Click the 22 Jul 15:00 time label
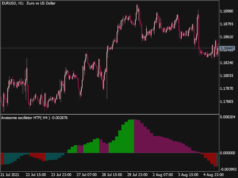Screen dimensions: 238x178 [36, 175]
